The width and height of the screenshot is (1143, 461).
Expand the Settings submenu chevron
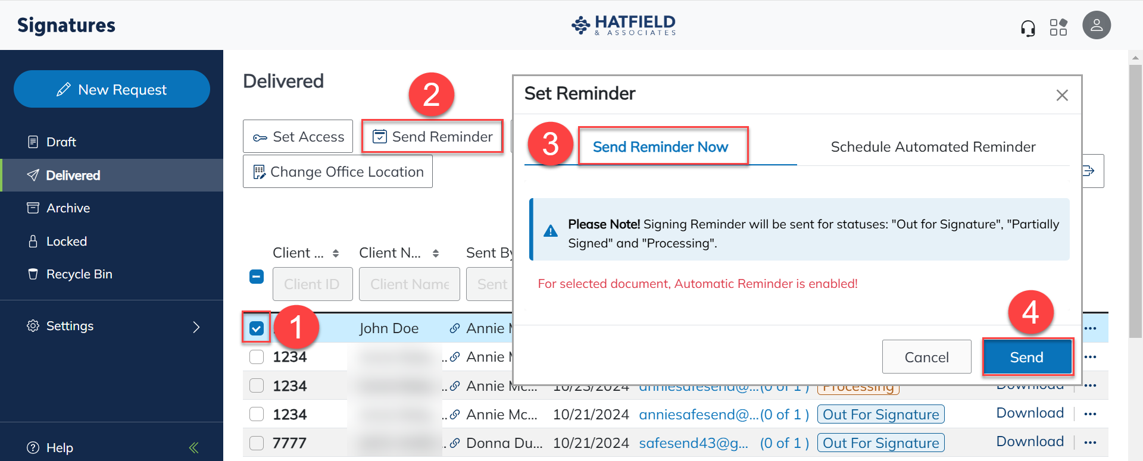click(196, 327)
